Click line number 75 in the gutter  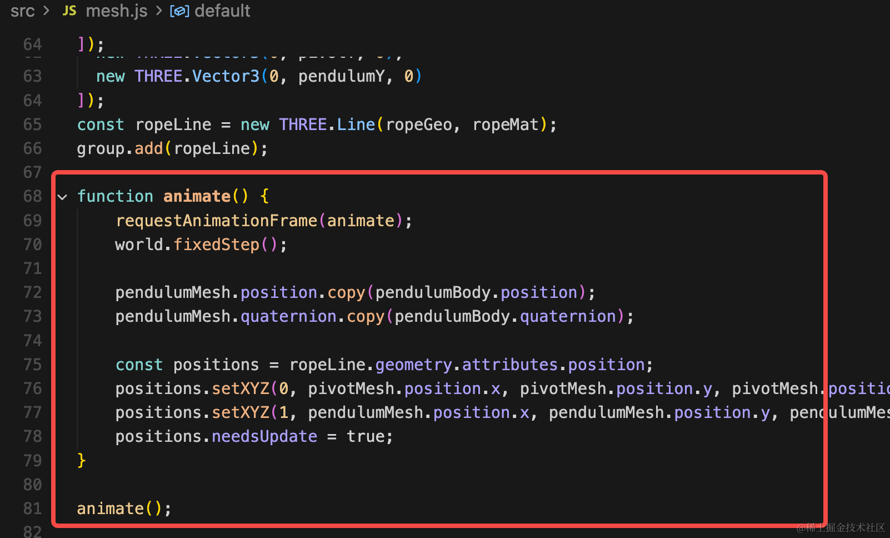pyautogui.click(x=33, y=365)
